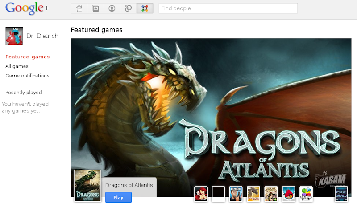The height and width of the screenshot is (211, 357).
Task: Open Game notifications in sidebar
Action: pyautogui.click(x=27, y=76)
